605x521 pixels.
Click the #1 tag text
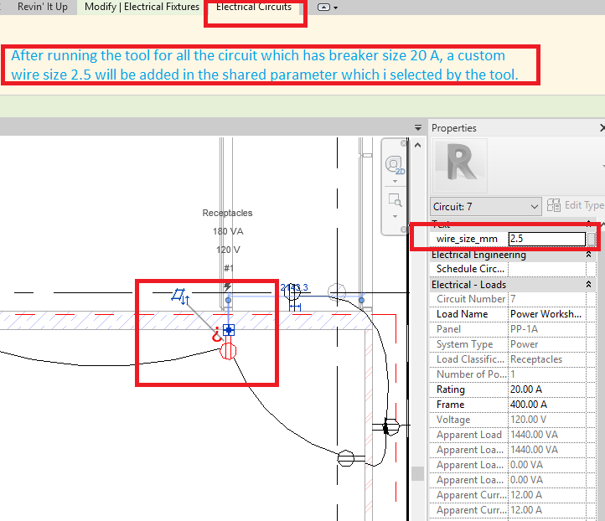pos(229,268)
